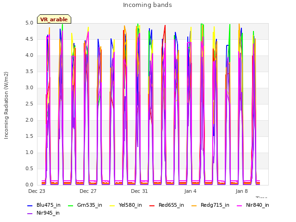This screenshot has width=296, height=222.
Task: Click the blue Blu475_in legend swatch
Action: 30,205
